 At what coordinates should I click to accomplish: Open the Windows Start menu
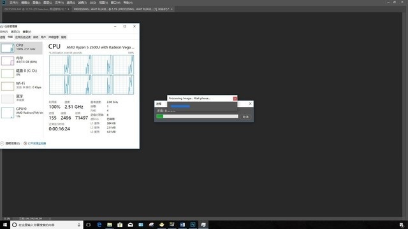coord(5,225)
